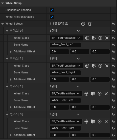Browse to index 2 Wheel Class asset
The image size is (117, 140).
point(93,94)
